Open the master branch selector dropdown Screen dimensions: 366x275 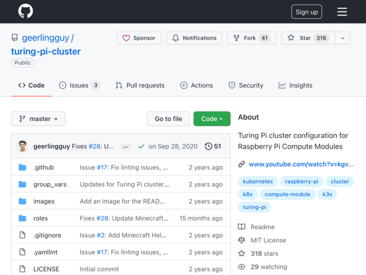tap(38, 119)
